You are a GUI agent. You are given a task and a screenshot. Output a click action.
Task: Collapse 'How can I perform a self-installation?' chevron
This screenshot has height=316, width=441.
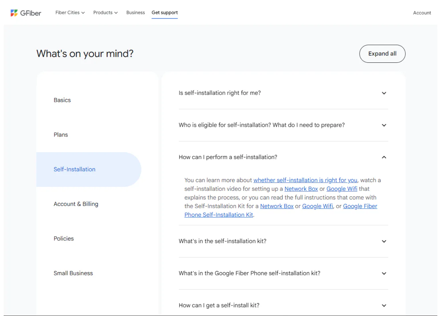pyautogui.click(x=384, y=157)
